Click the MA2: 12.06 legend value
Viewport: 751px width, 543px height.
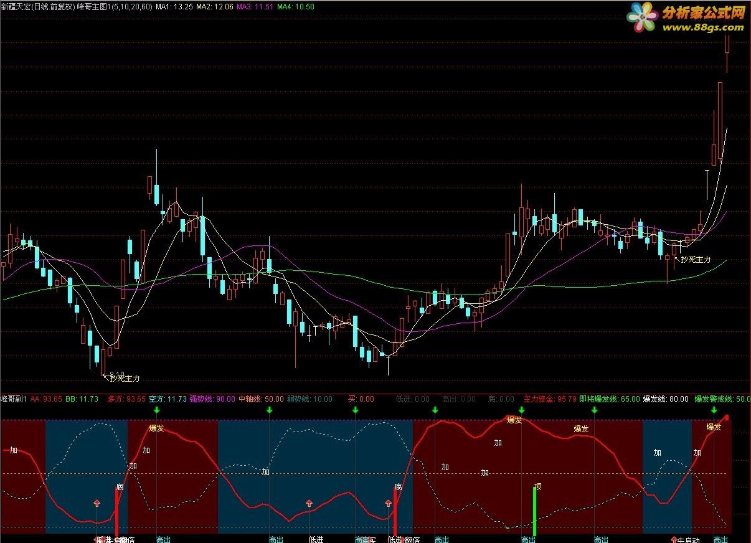coord(214,7)
